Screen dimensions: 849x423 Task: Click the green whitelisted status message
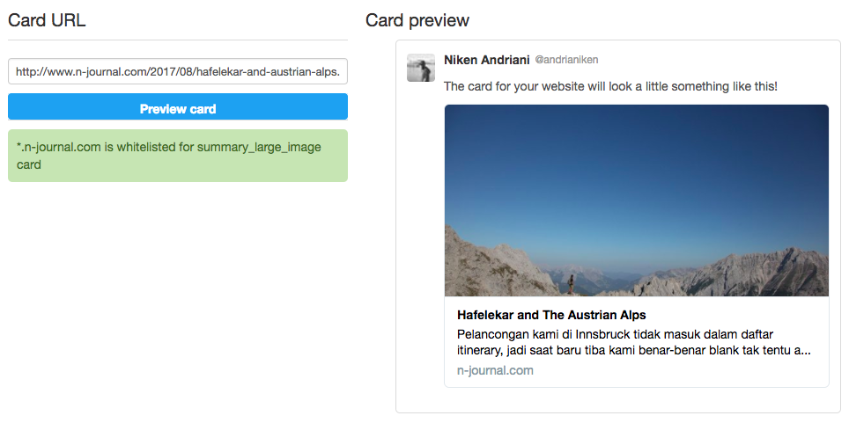178,156
